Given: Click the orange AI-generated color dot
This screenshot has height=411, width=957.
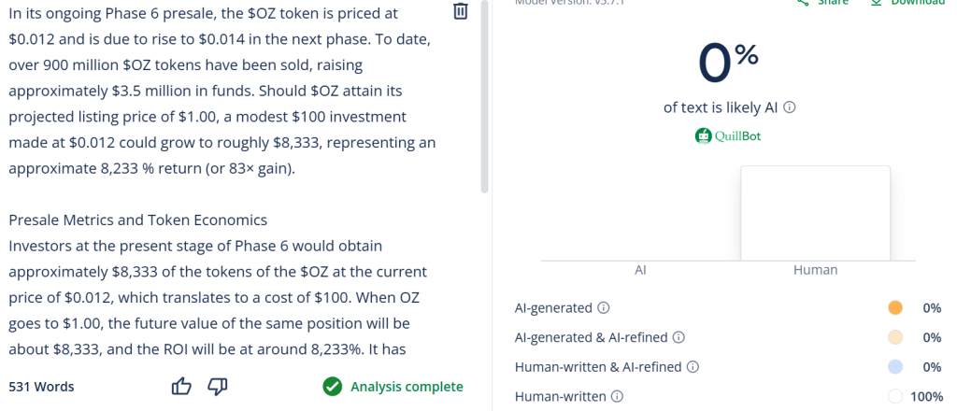Looking at the screenshot, I should tap(894, 308).
